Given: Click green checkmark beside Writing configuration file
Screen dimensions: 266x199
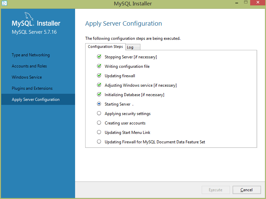Looking at the screenshot, I should pyautogui.click(x=99, y=66).
